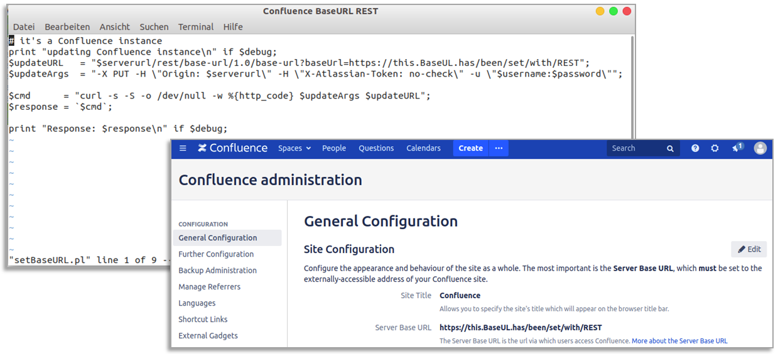Open the Terminal menu in terminal window

[x=196, y=27]
